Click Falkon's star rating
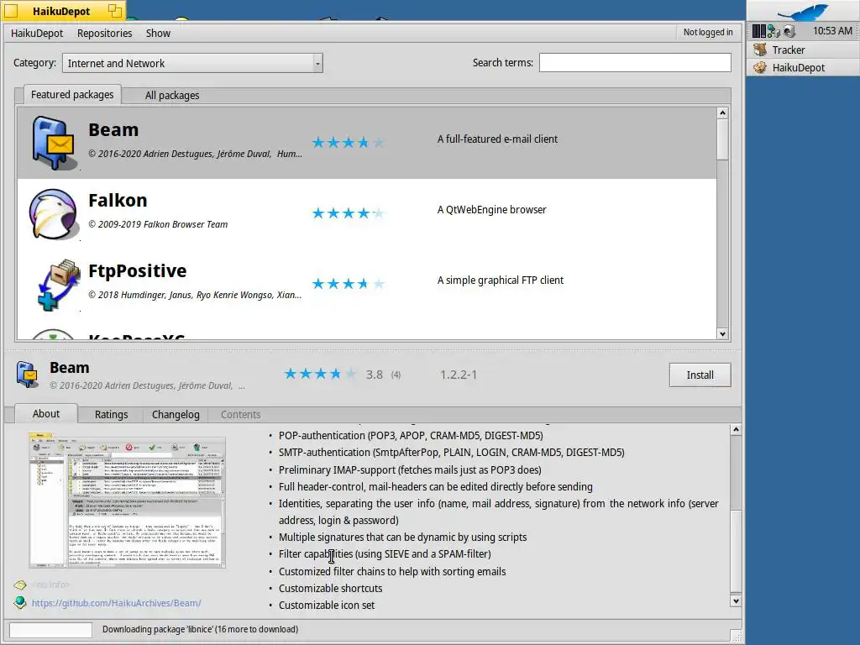The height and width of the screenshot is (645, 860). coord(348,213)
